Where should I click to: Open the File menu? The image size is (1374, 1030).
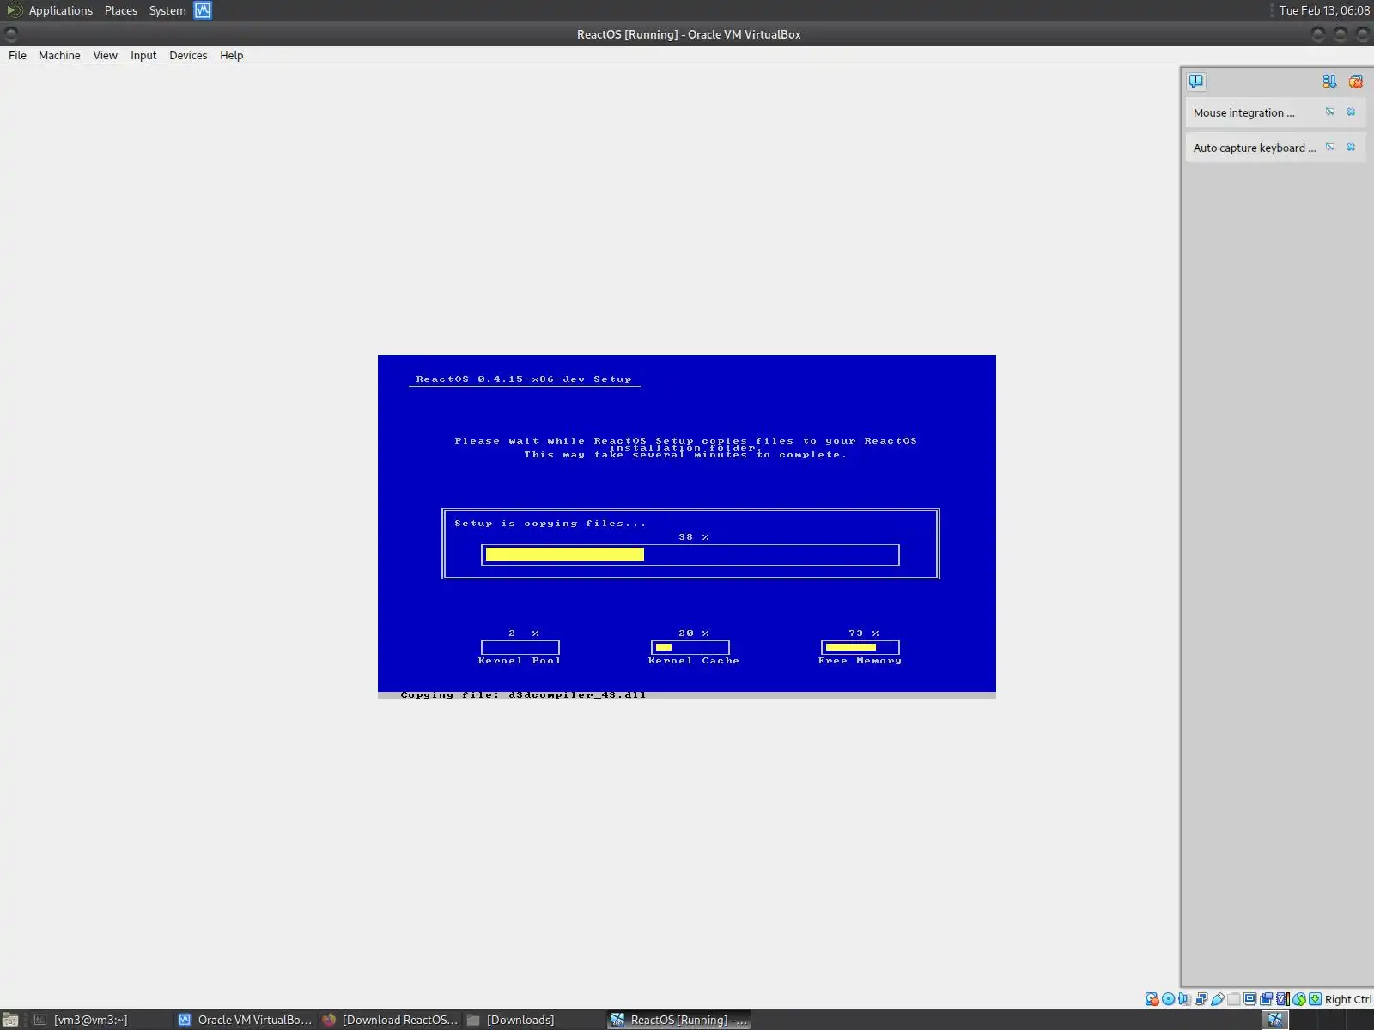pyautogui.click(x=17, y=55)
